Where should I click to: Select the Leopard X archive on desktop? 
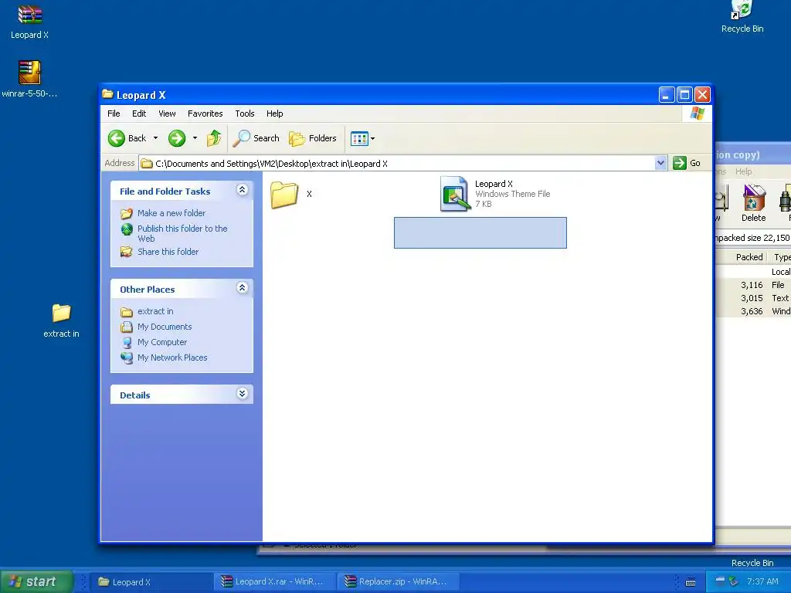point(30,22)
